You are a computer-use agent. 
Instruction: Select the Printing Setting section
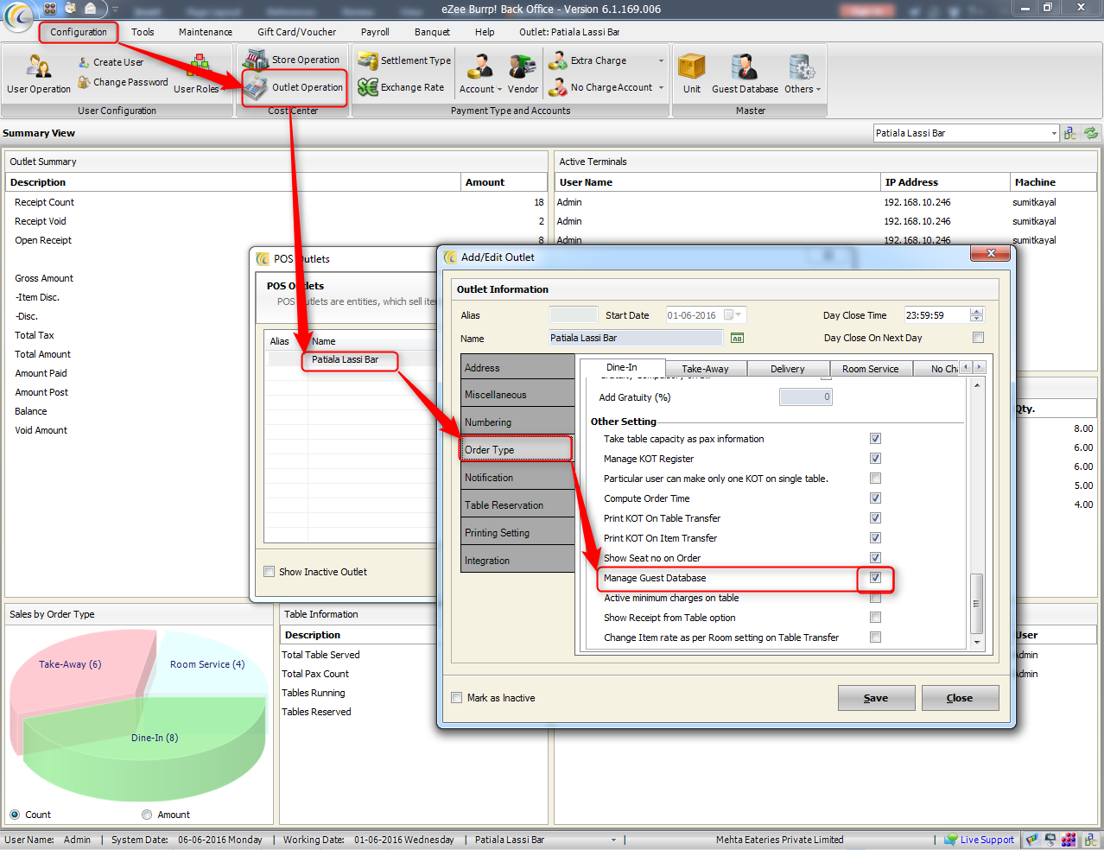click(517, 533)
